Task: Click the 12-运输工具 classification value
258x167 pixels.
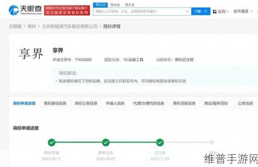Action: tap(133, 60)
